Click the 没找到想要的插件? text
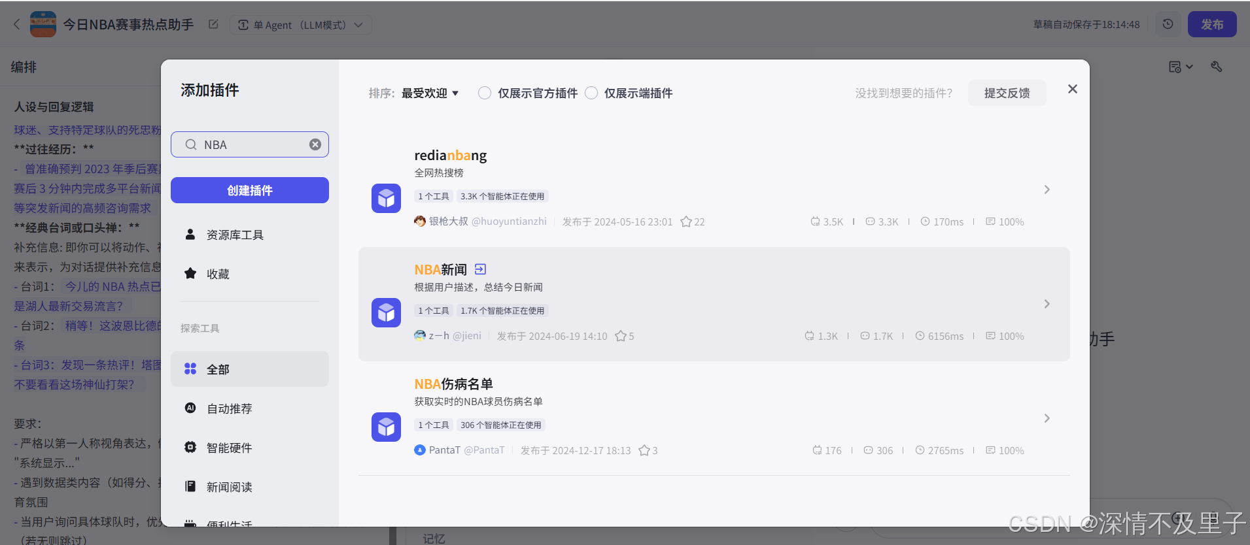This screenshot has width=1250, height=545. click(904, 93)
